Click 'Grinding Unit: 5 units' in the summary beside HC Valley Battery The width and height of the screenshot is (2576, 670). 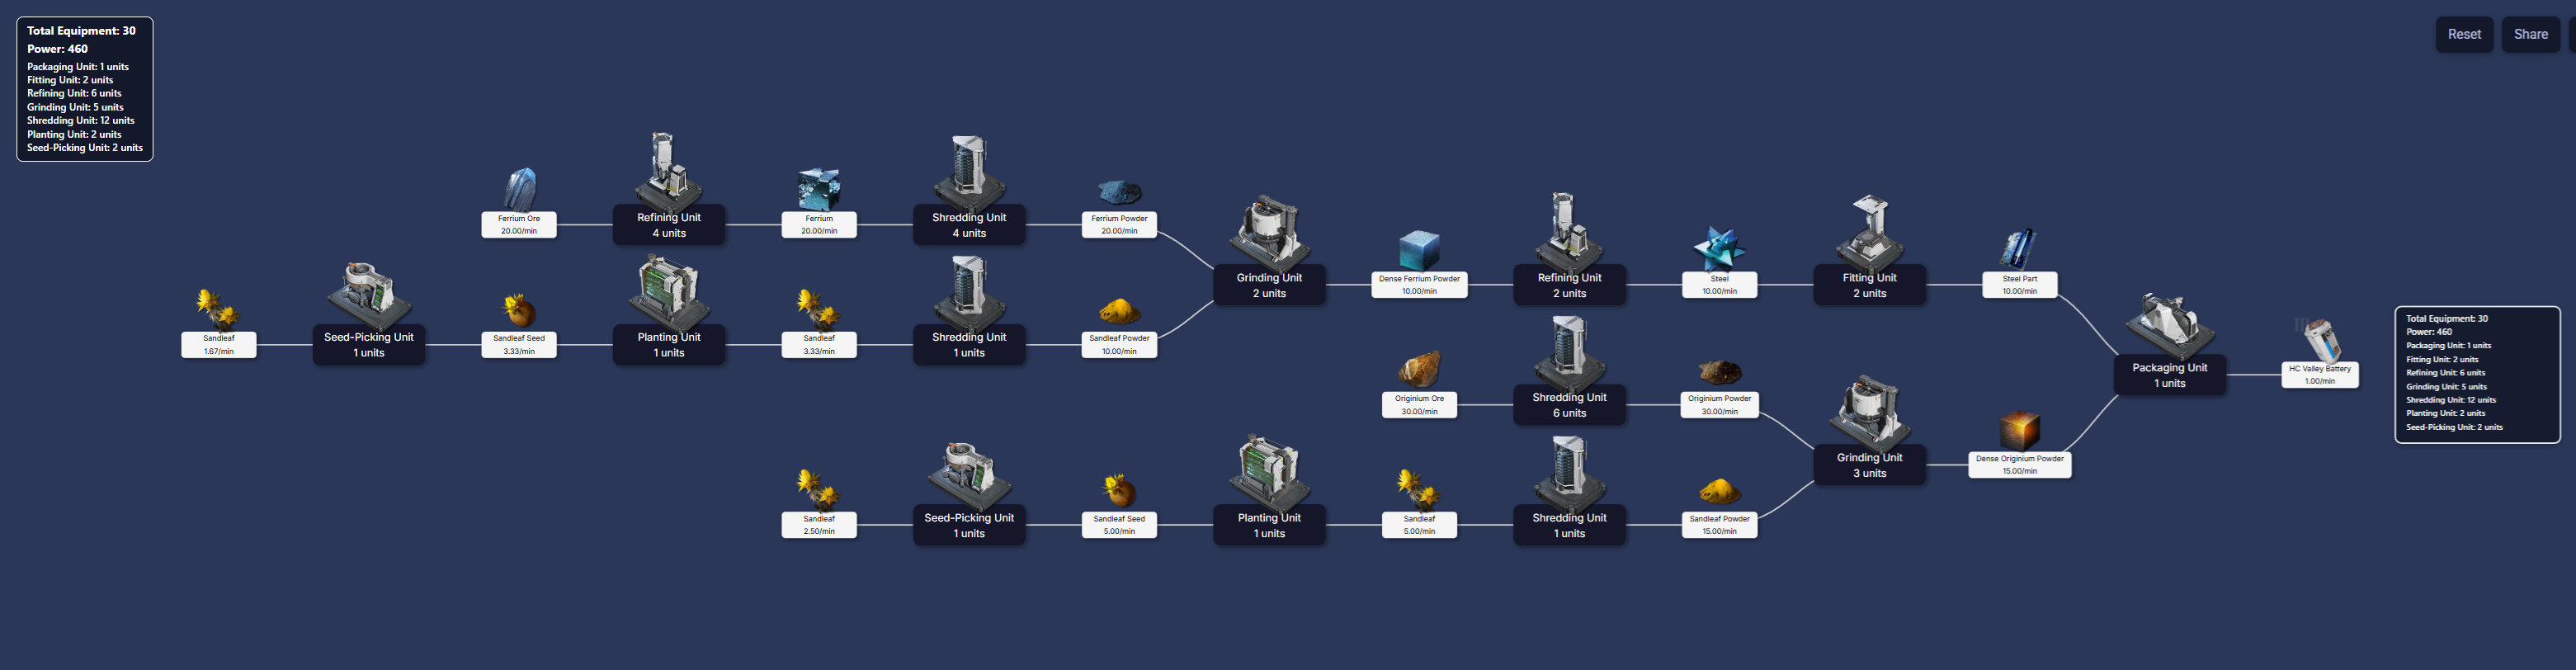[2446, 386]
